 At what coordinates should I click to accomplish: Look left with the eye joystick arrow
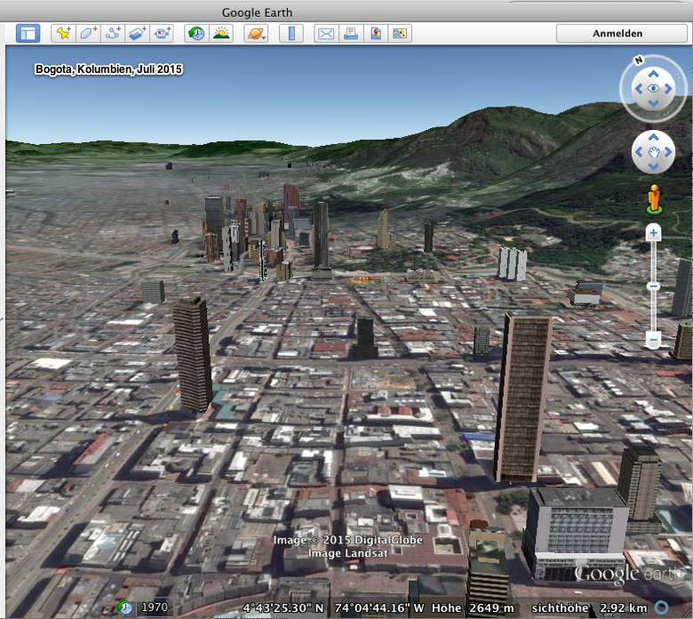pyautogui.click(x=639, y=89)
